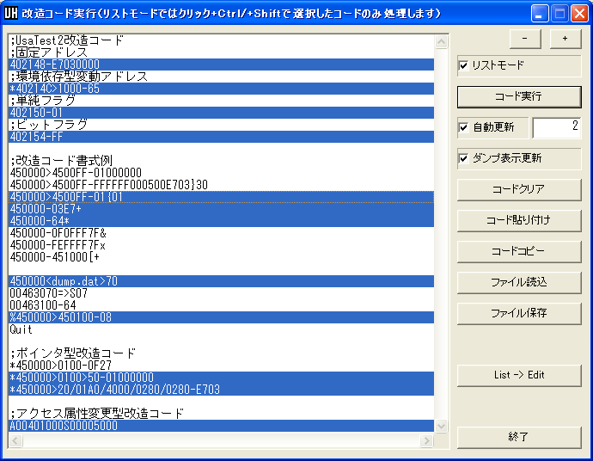Select the code line 402148-E7030000

(x=221, y=65)
